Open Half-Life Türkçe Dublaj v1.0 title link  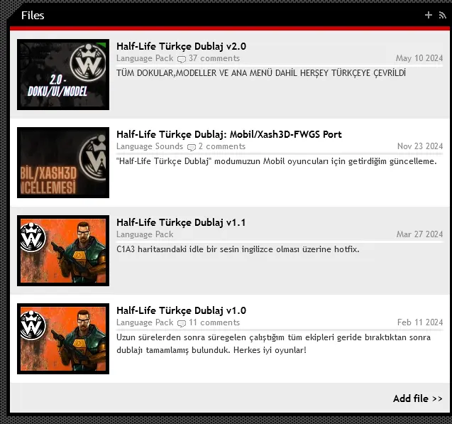point(182,310)
